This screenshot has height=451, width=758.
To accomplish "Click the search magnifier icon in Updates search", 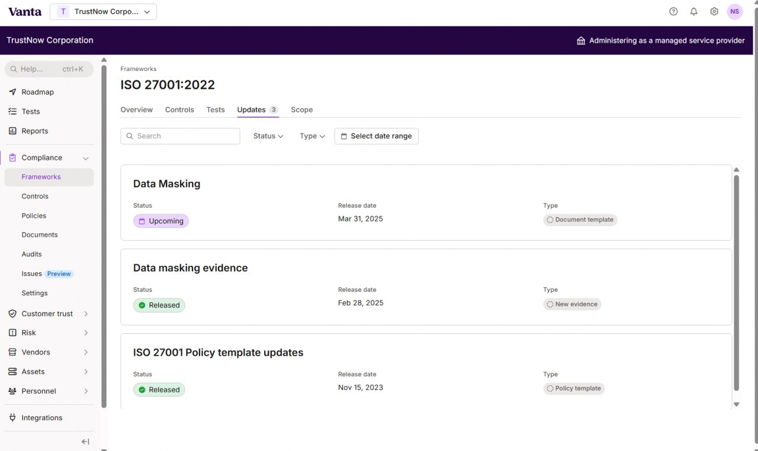I will pos(130,136).
